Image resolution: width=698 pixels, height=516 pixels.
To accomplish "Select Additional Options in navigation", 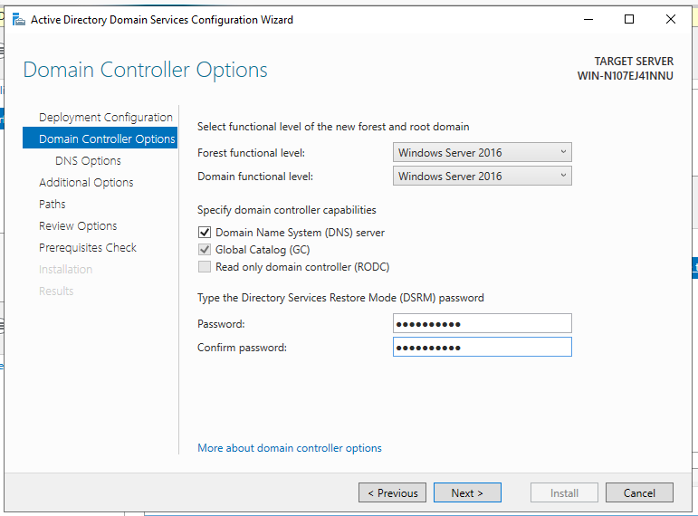I will [86, 183].
